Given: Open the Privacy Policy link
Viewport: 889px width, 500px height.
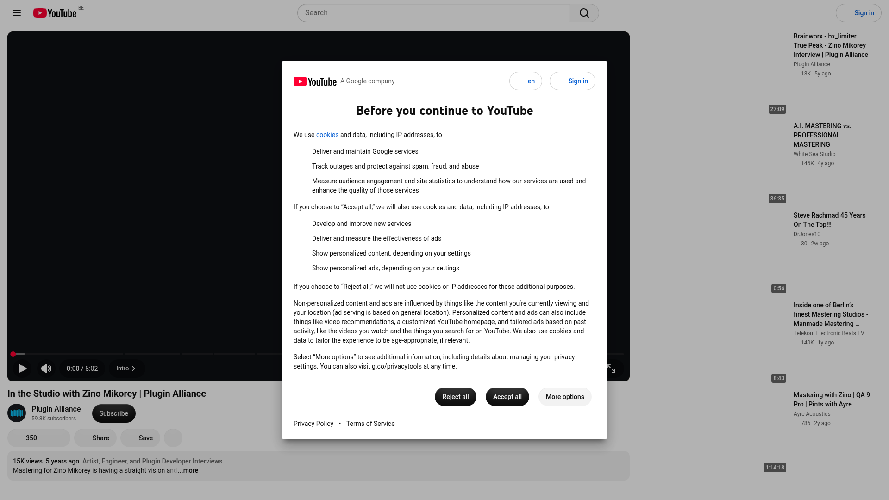Looking at the screenshot, I should click(313, 424).
